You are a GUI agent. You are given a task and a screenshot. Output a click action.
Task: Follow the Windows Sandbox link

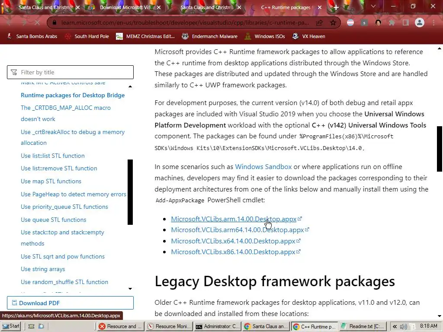tap(263, 166)
